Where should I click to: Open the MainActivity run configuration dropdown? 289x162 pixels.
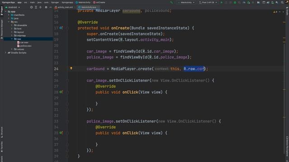pos(186,3)
